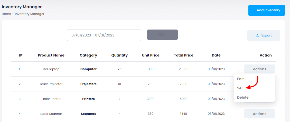This screenshot has width=290, height=122.
Task: Select the Laser Printer row name
Action: click(x=51, y=99)
